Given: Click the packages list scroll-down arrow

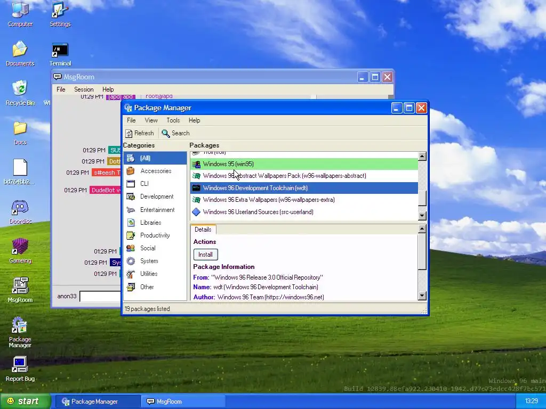Looking at the screenshot, I should click(x=422, y=216).
